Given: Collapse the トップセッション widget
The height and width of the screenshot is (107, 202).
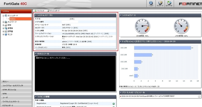Looking at the screenshot, I should click(121, 41).
